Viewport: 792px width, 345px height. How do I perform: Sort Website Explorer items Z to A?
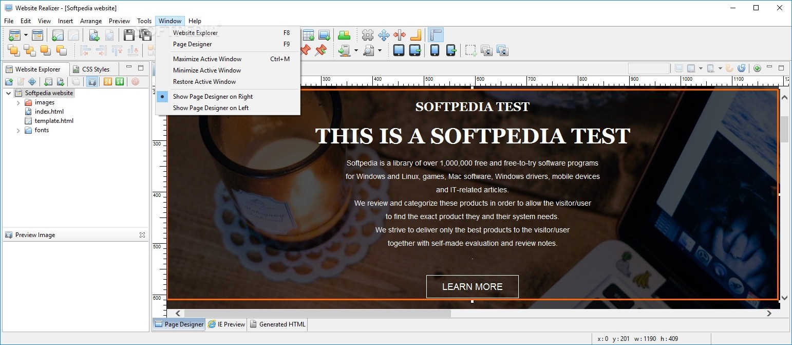point(120,82)
